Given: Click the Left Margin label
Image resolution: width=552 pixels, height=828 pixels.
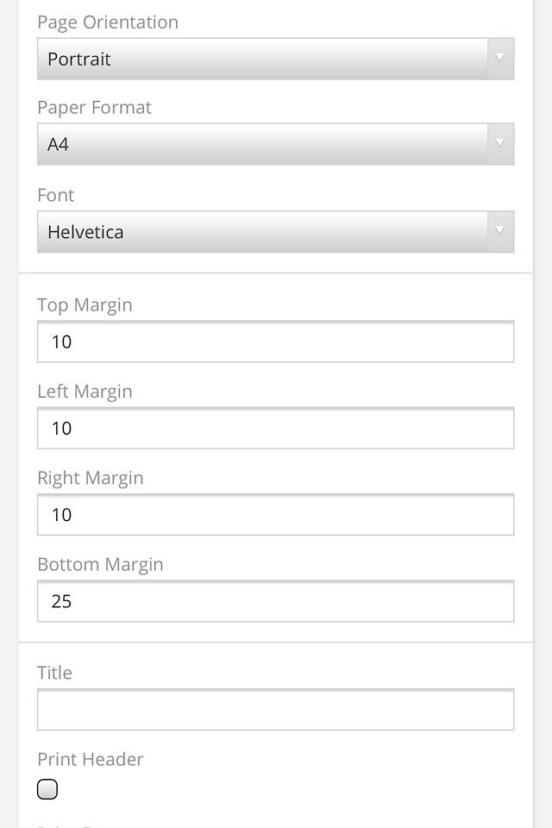Looking at the screenshot, I should click(85, 392).
